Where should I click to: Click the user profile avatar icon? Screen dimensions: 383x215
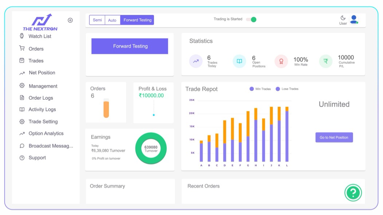[x=353, y=19]
